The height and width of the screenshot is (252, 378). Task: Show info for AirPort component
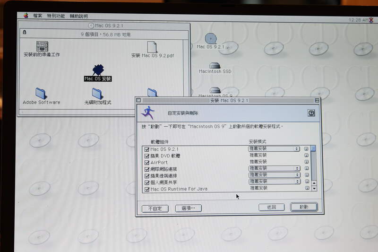(x=306, y=162)
